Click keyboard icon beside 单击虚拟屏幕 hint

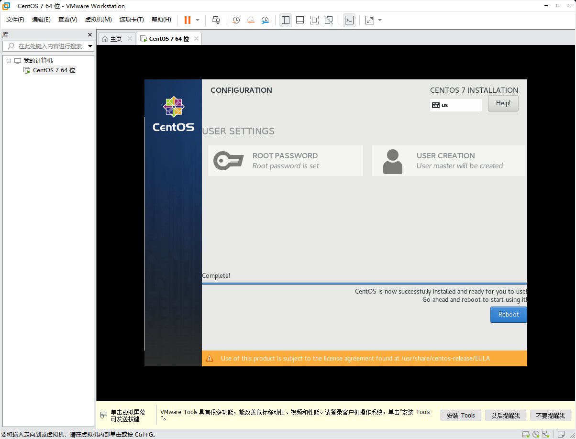pyautogui.click(x=104, y=415)
